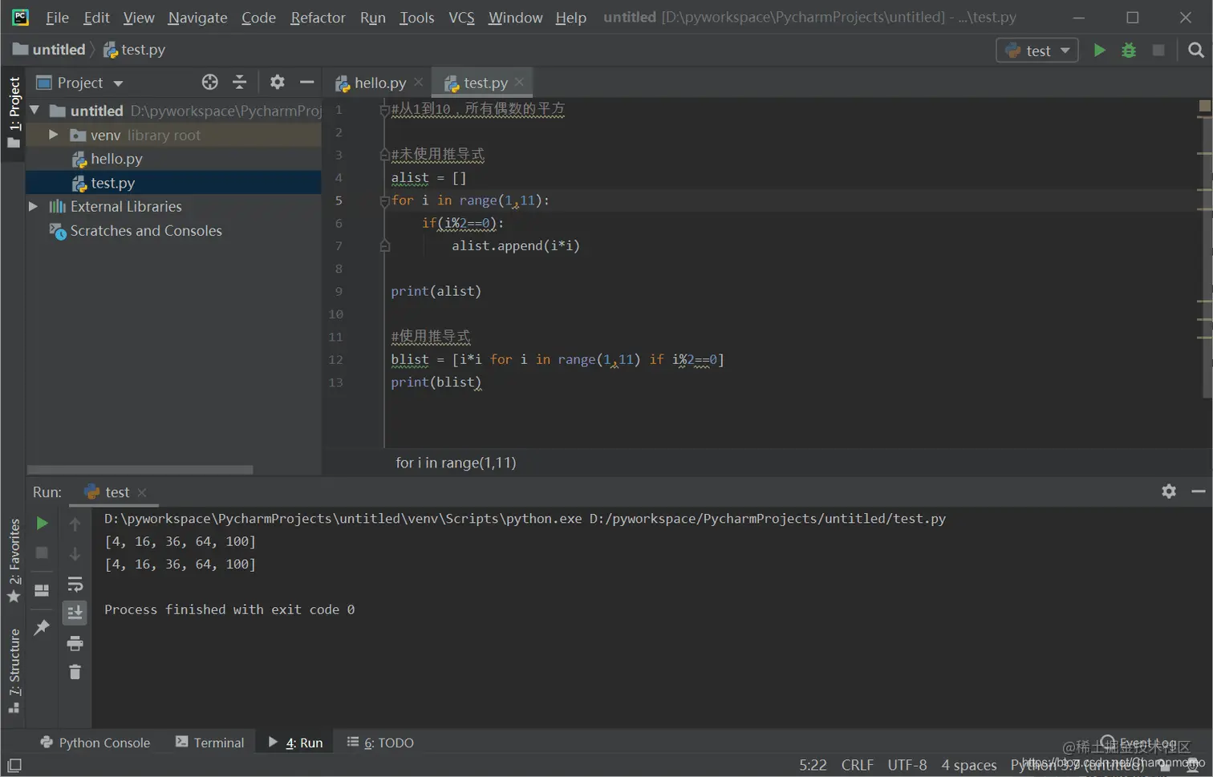Image resolution: width=1213 pixels, height=777 pixels.
Task: Toggle the 1: Project side tab
Action: pos(14,113)
